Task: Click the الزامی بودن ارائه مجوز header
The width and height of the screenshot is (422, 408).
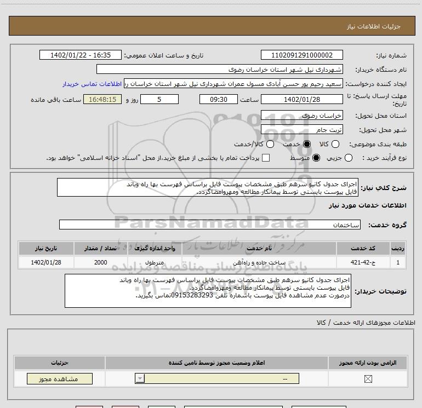Action: tap(368, 363)
